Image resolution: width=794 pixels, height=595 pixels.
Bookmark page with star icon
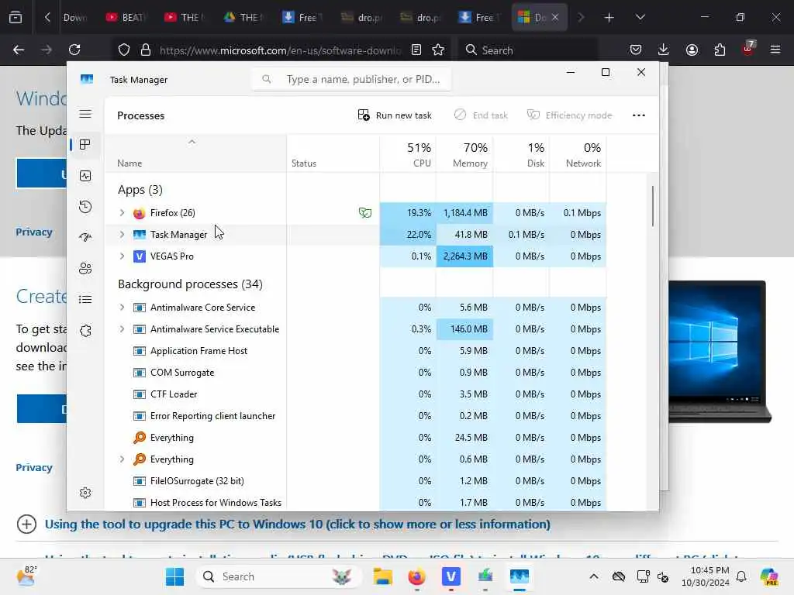tap(438, 50)
